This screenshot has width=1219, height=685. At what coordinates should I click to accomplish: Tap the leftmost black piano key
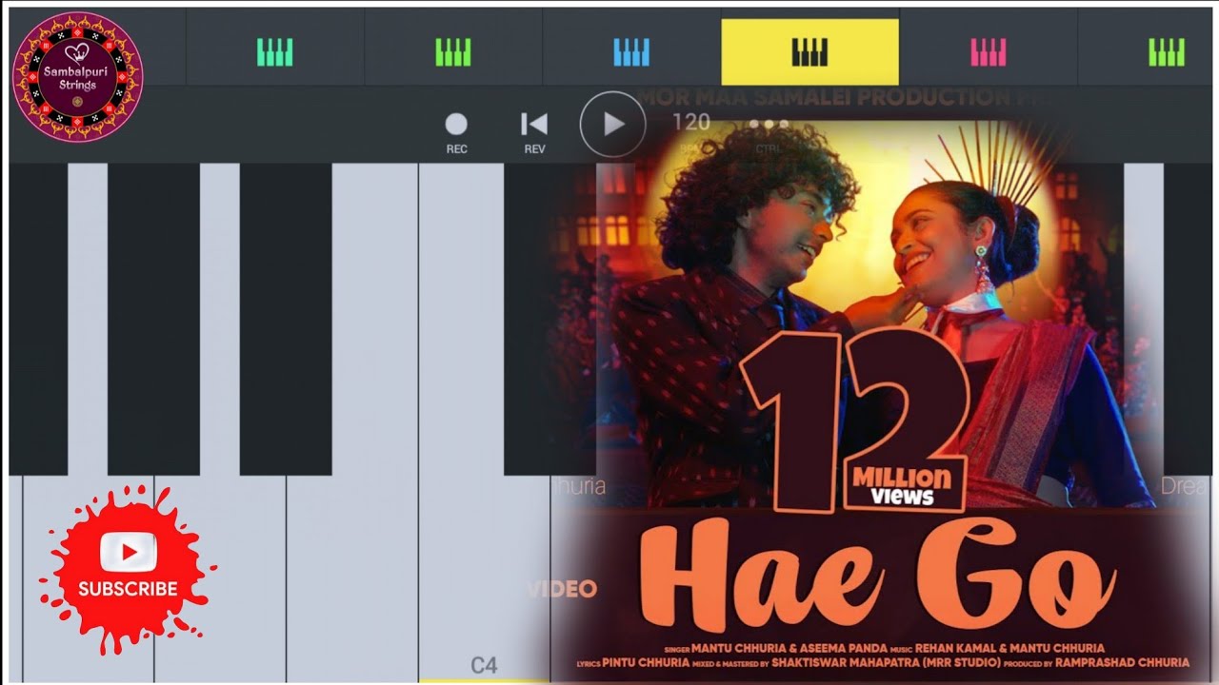[38, 319]
